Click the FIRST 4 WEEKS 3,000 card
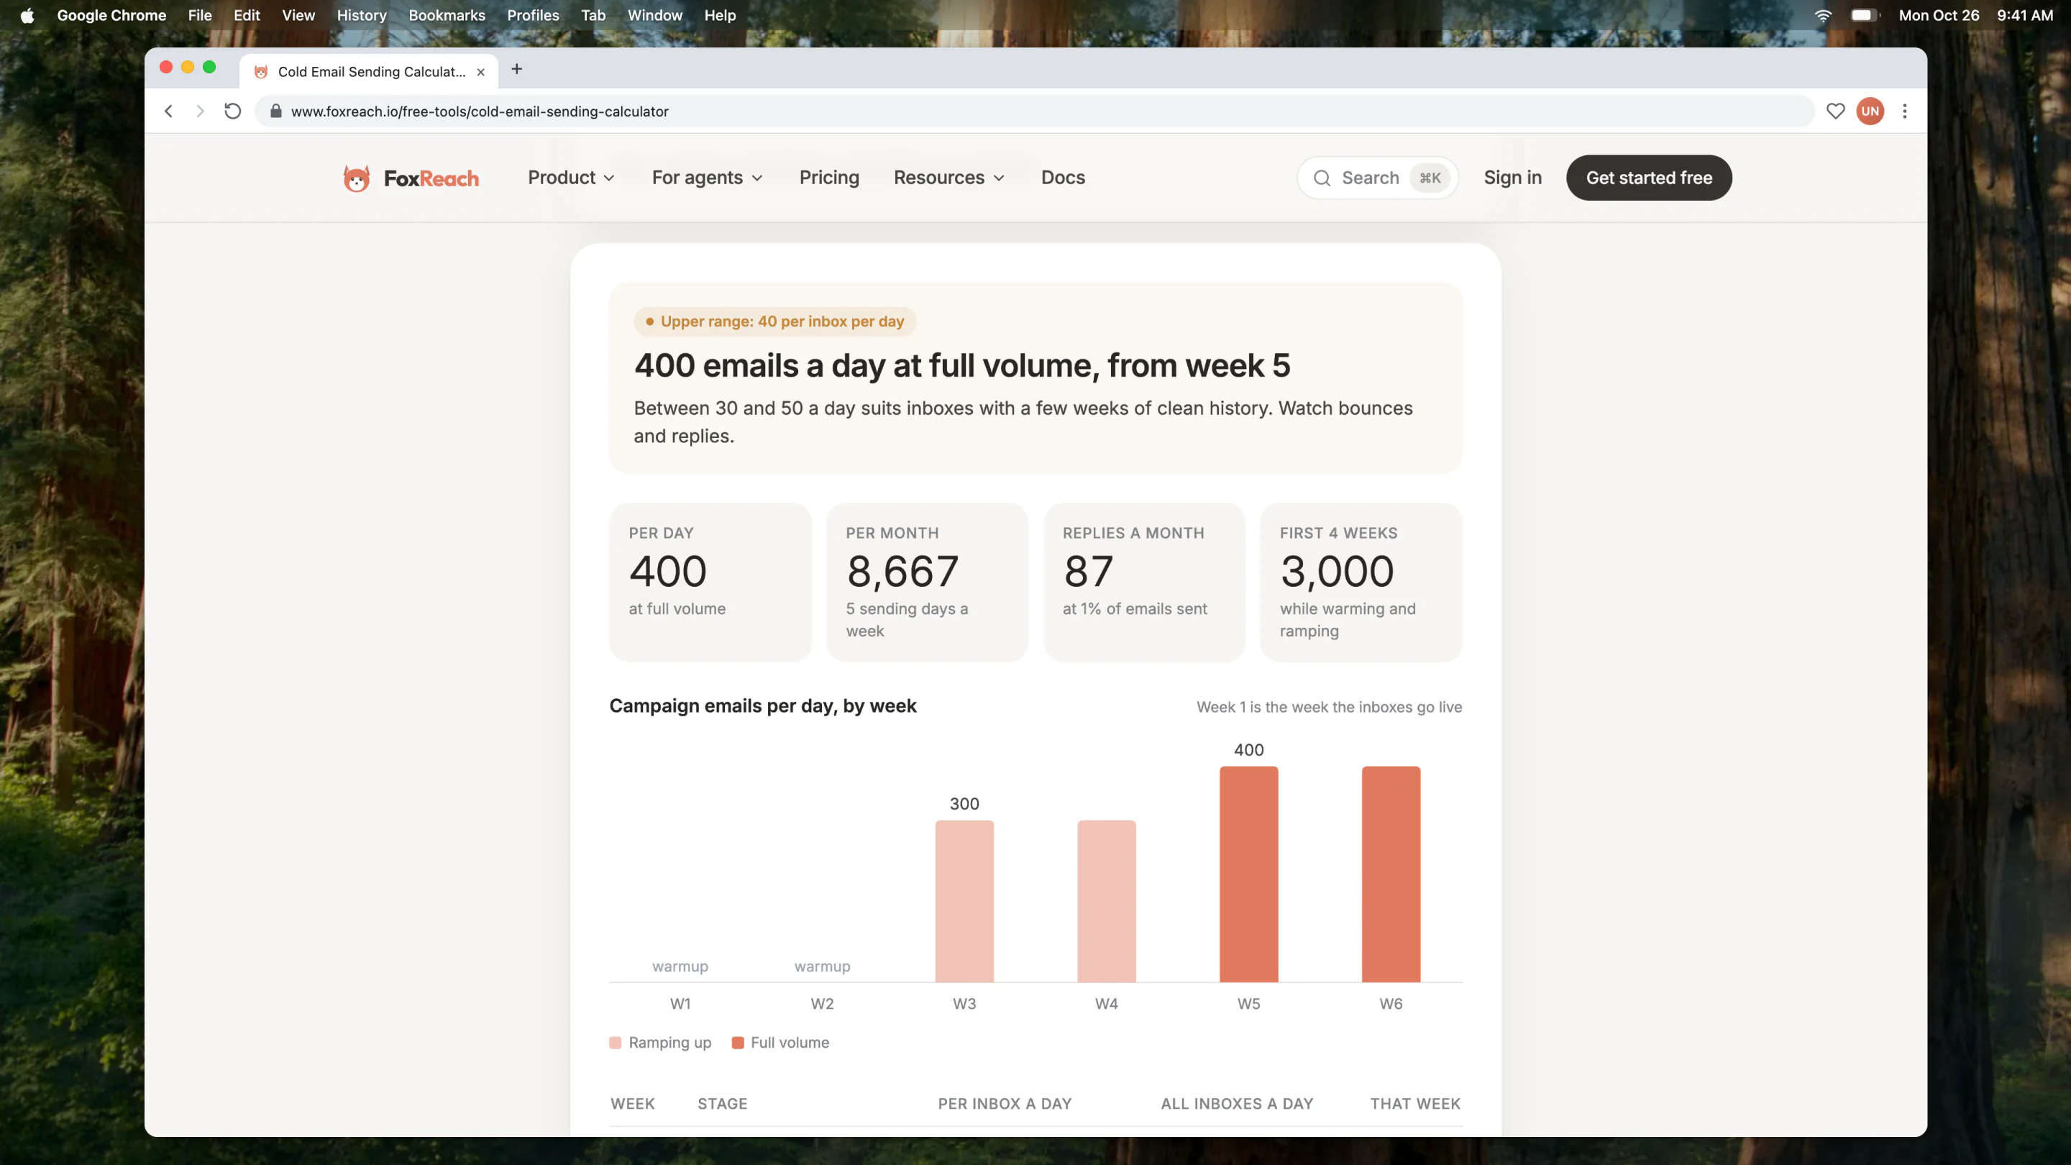 click(x=1361, y=582)
